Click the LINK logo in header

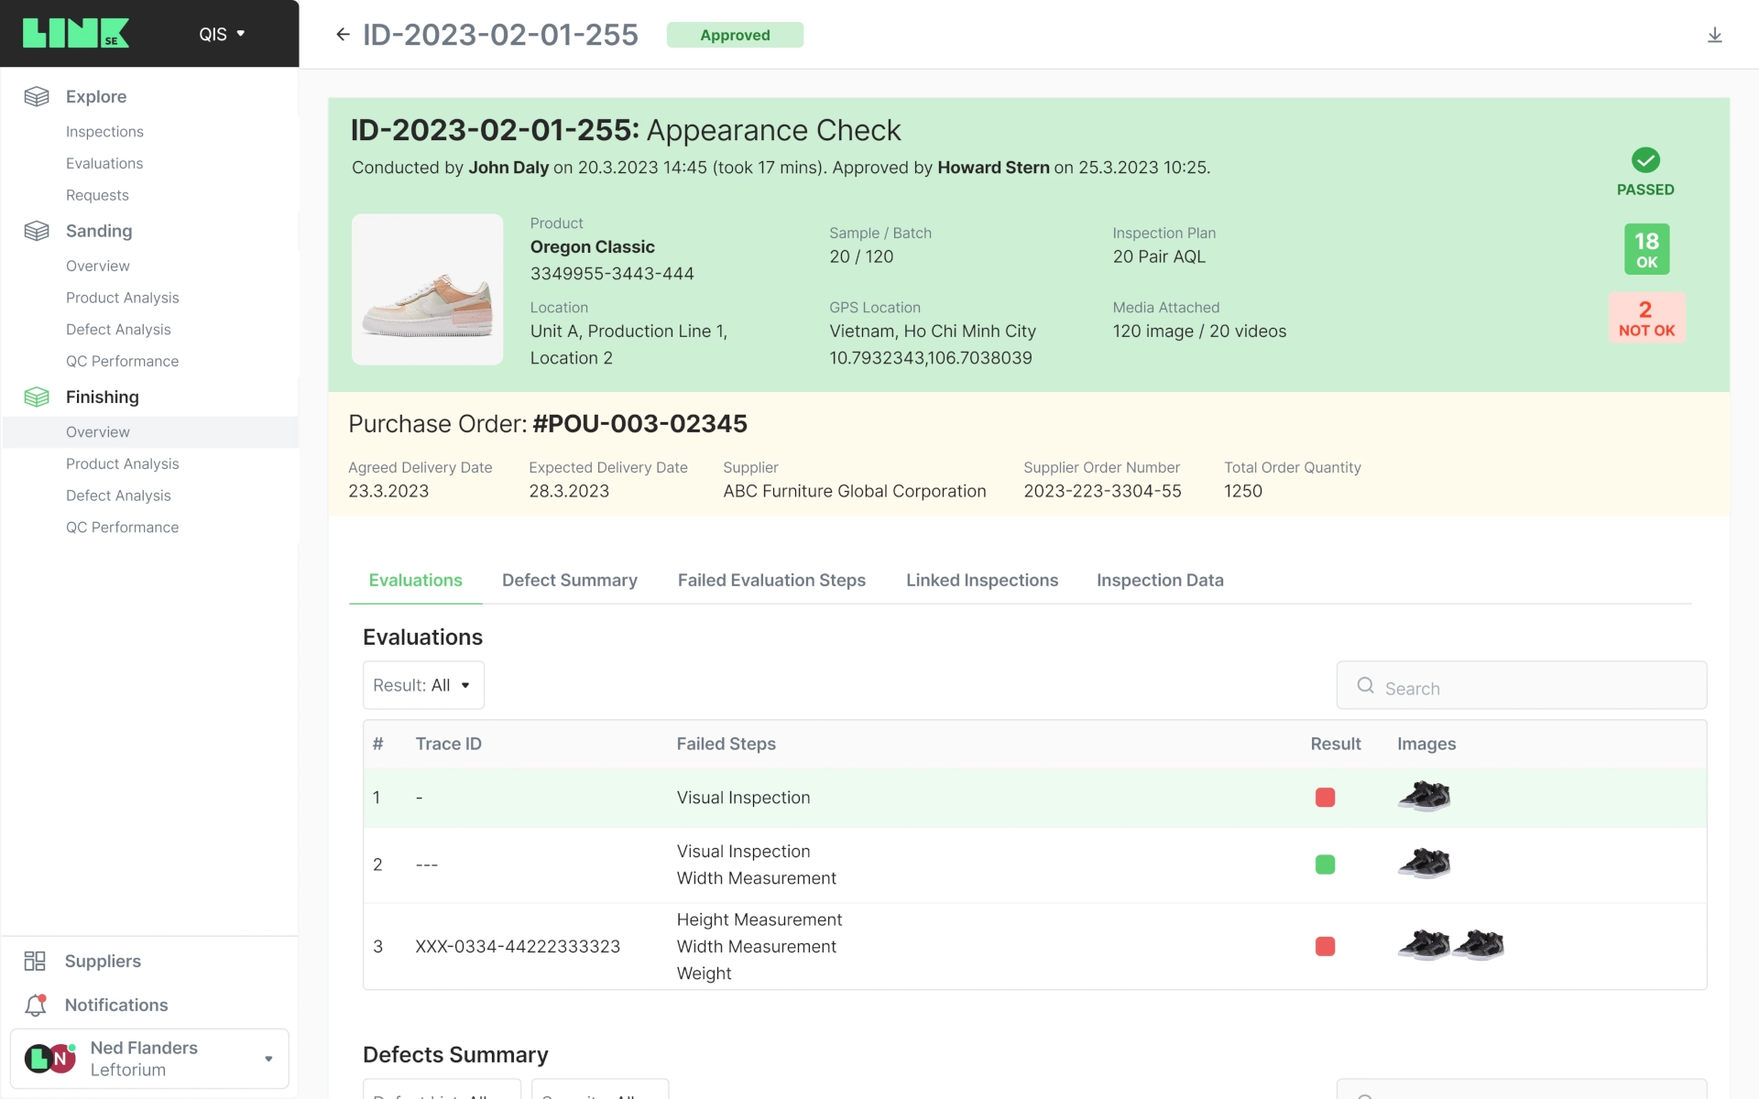[x=76, y=33]
